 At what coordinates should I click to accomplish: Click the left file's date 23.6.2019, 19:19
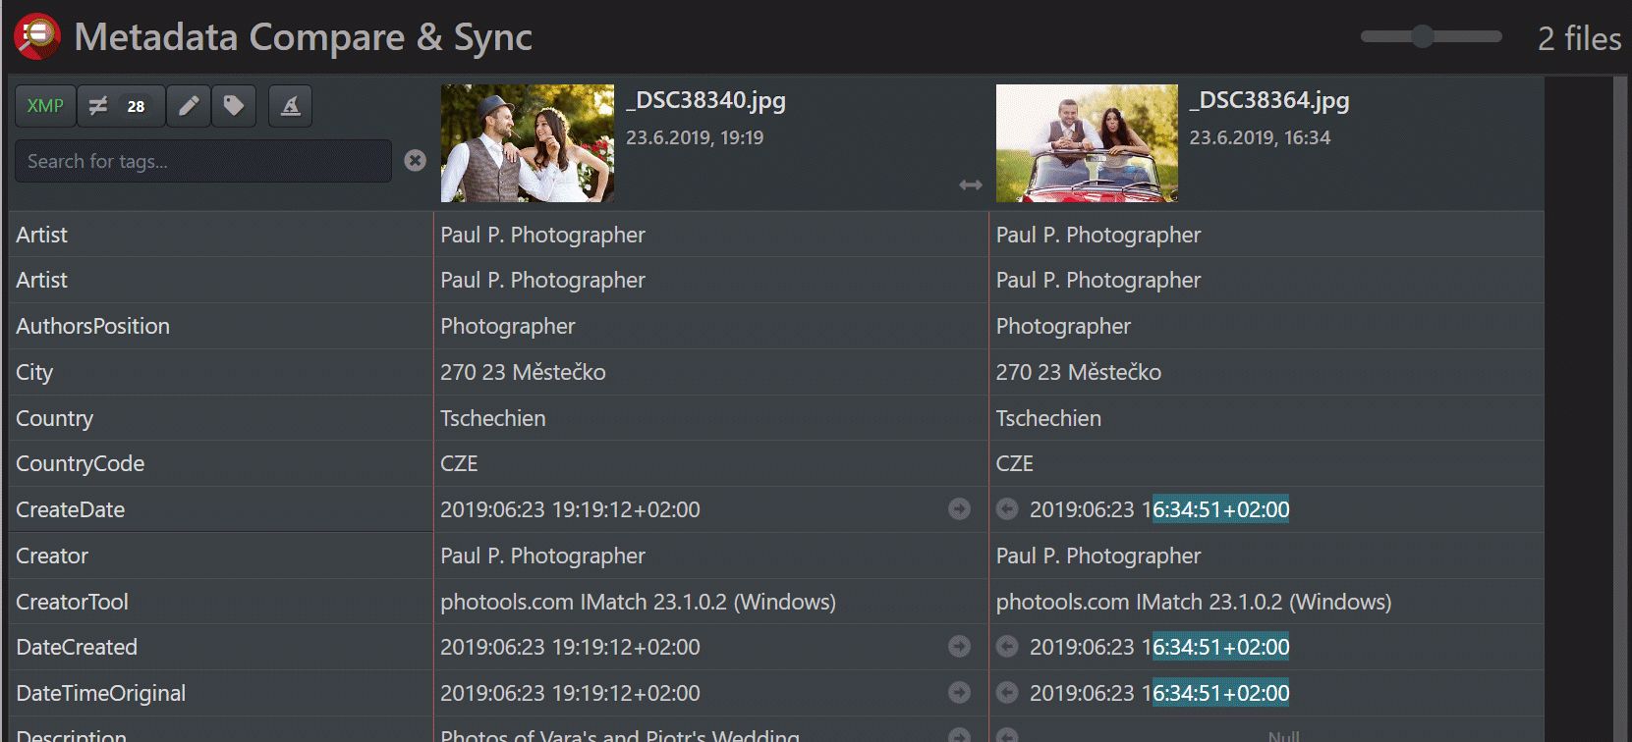point(695,137)
